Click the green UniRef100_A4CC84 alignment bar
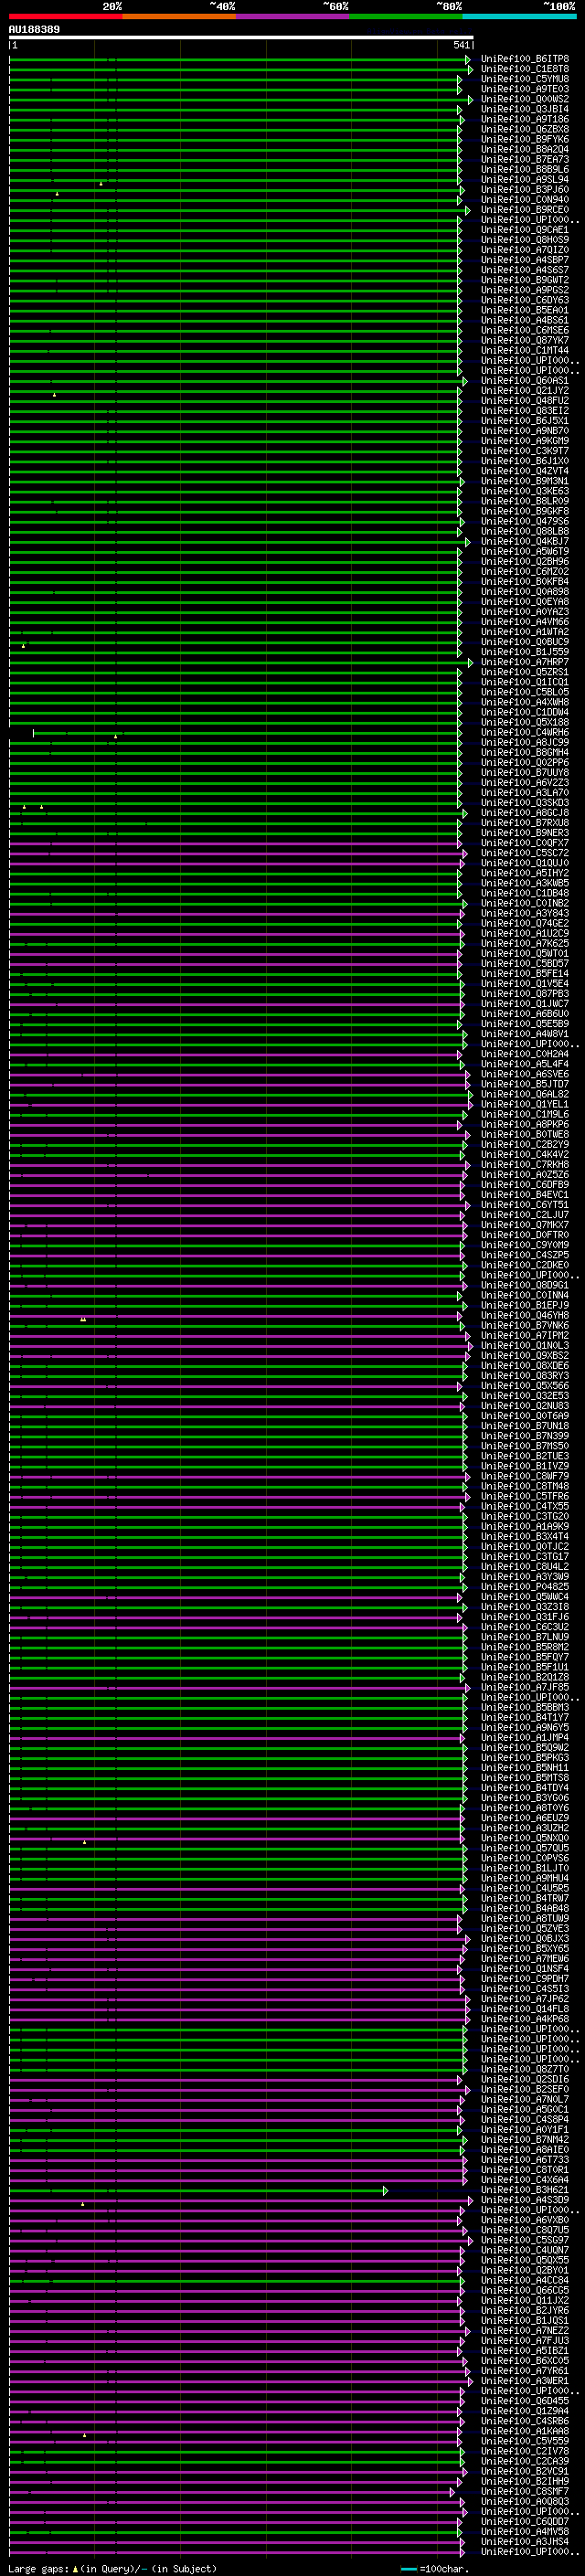 pos(236,2280)
